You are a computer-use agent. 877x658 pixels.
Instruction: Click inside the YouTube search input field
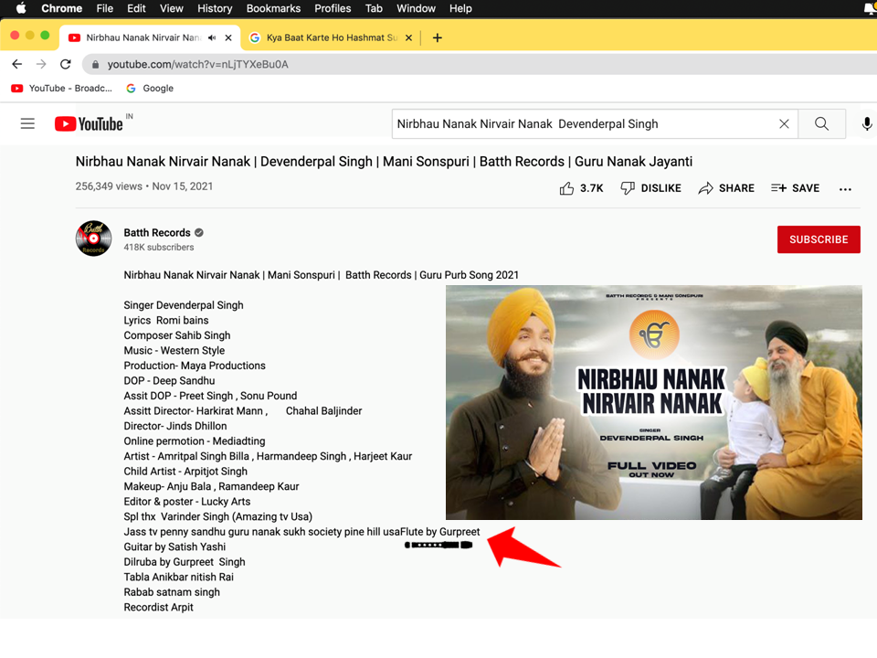(x=585, y=123)
